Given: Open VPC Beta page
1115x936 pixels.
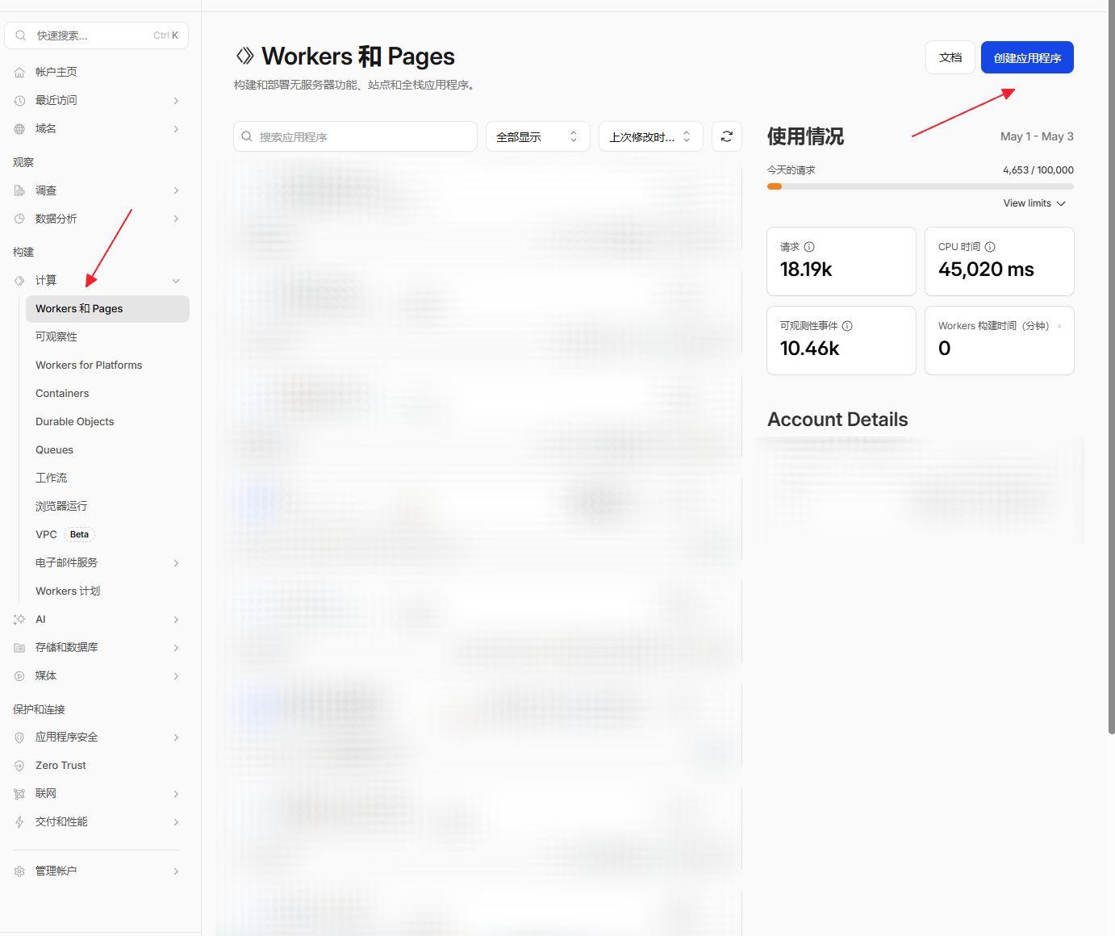Looking at the screenshot, I should click(x=65, y=535).
